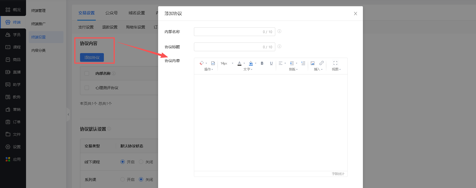
Task: Check the 心理测评协议 row checkbox
Action: pyautogui.click(x=87, y=88)
